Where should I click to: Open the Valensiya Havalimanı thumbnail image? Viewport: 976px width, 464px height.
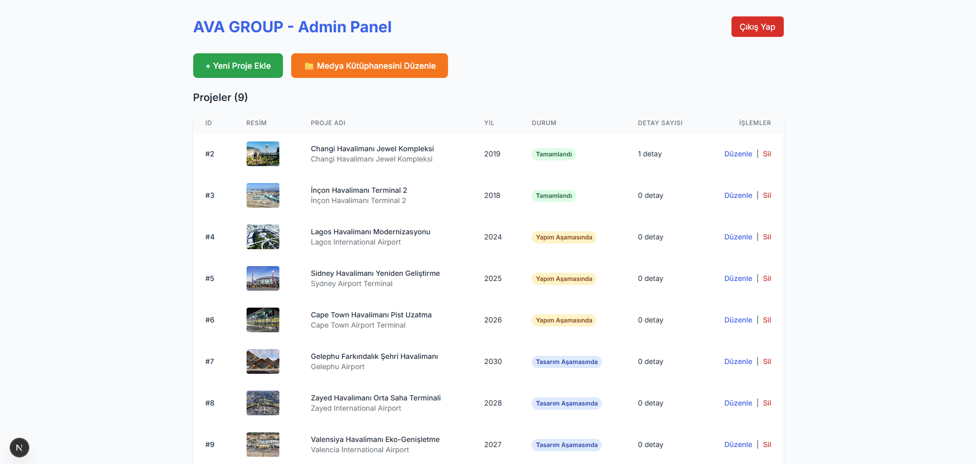(x=263, y=445)
